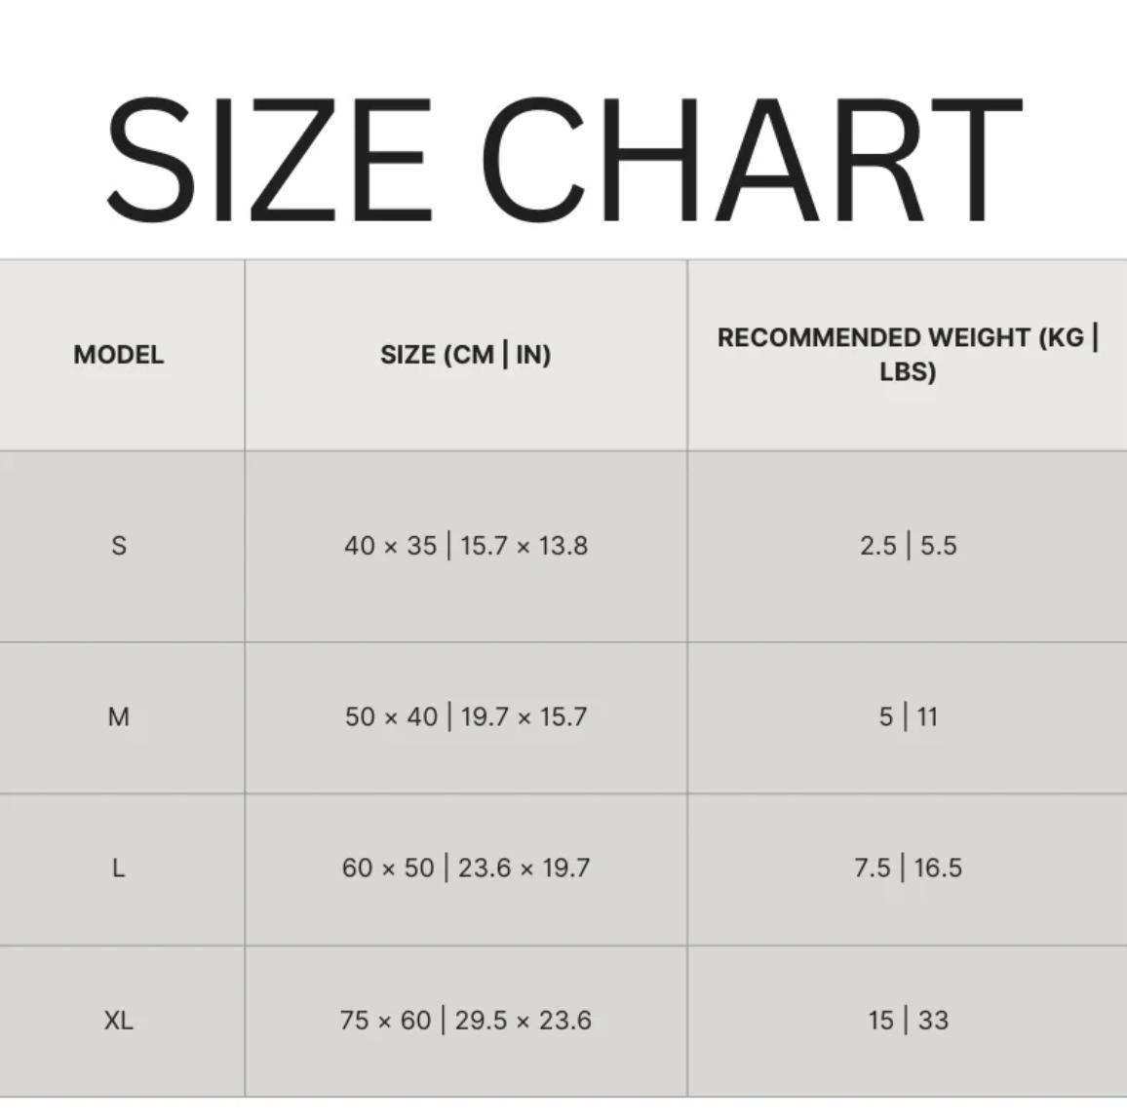Click the 60 × 50 centimeter value
The width and height of the screenshot is (1127, 1119).
[388, 868]
